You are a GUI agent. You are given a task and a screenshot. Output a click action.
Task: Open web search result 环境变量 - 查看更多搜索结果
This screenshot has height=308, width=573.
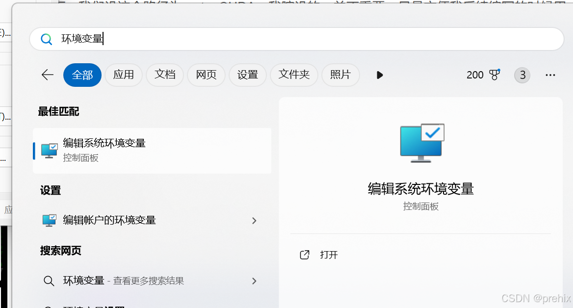coord(152,281)
